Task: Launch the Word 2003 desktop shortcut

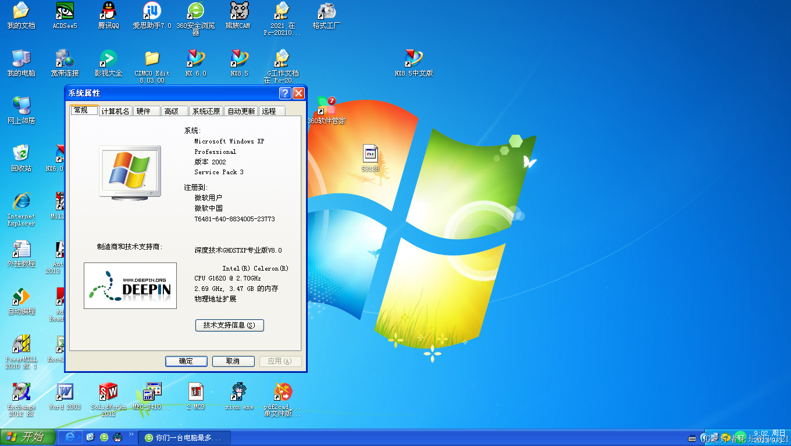Action: 65,397
